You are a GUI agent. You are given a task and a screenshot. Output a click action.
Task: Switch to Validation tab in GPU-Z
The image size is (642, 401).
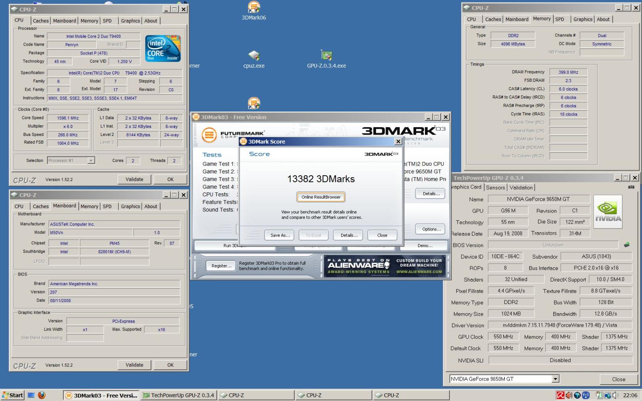tap(521, 188)
